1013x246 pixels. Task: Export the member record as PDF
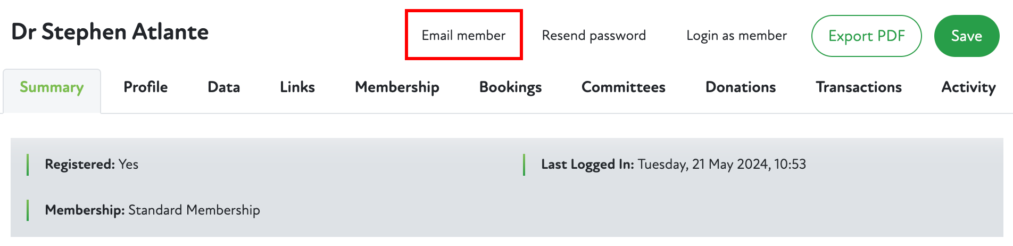866,36
